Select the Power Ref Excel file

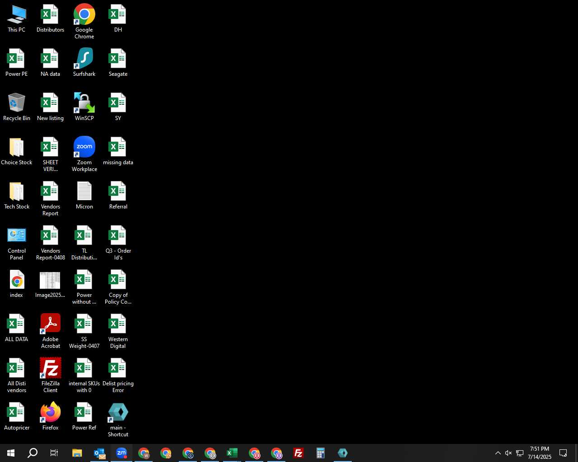84,417
